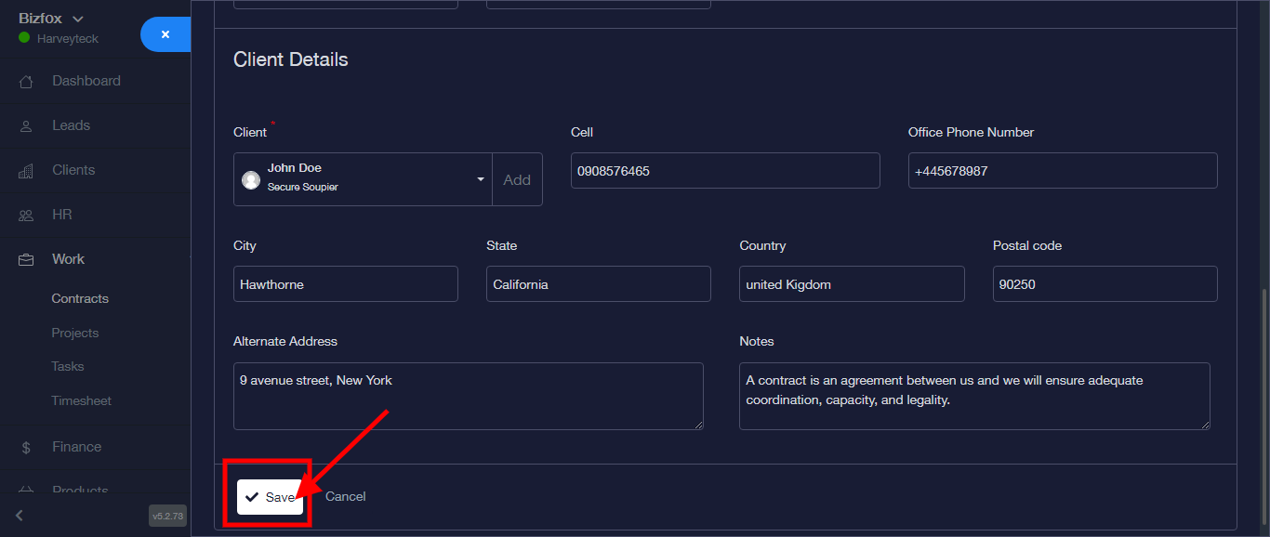This screenshot has width=1270, height=537.
Task: Click Add next to the Client field
Action: 517,179
